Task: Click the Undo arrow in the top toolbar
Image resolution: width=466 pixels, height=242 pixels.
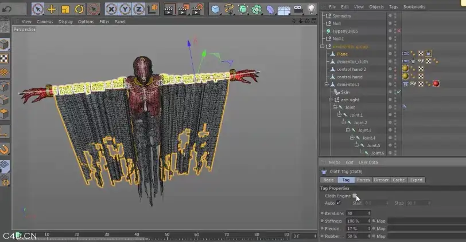Action: (x=6, y=9)
